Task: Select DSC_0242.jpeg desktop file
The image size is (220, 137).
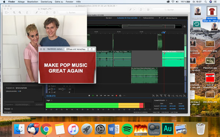Action: coord(210,44)
